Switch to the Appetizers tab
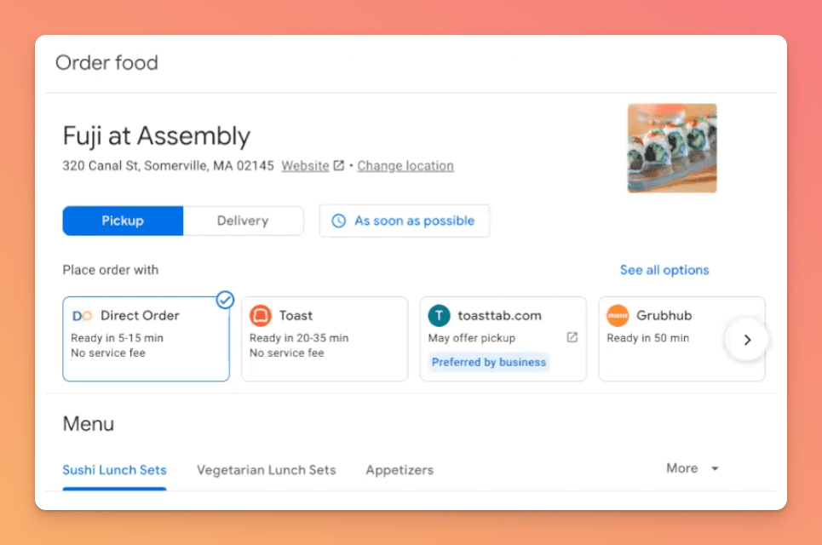The height and width of the screenshot is (545, 822). click(400, 470)
